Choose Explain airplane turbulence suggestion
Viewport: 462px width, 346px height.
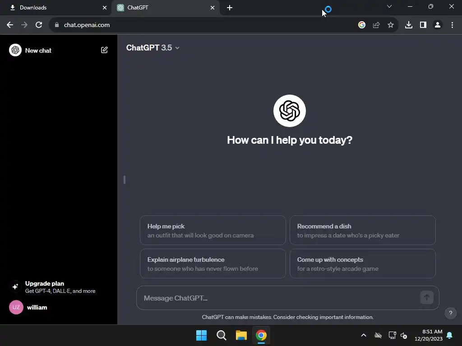(x=213, y=264)
